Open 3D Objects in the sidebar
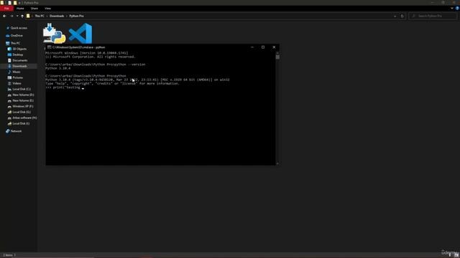Viewport: 460px width, 258px height. tap(17, 49)
